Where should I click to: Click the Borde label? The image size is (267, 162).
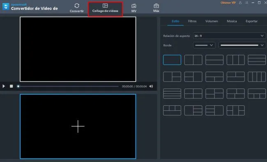(167, 45)
